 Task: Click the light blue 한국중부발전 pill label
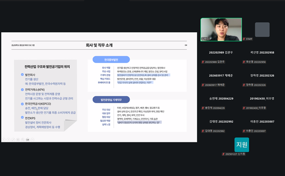tap(111, 59)
